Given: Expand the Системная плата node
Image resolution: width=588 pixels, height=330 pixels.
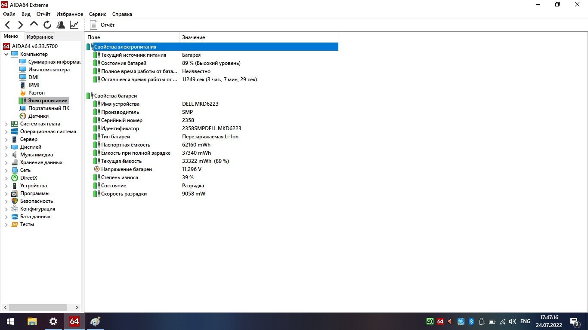Looking at the screenshot, I should click(x=6, y=124).
